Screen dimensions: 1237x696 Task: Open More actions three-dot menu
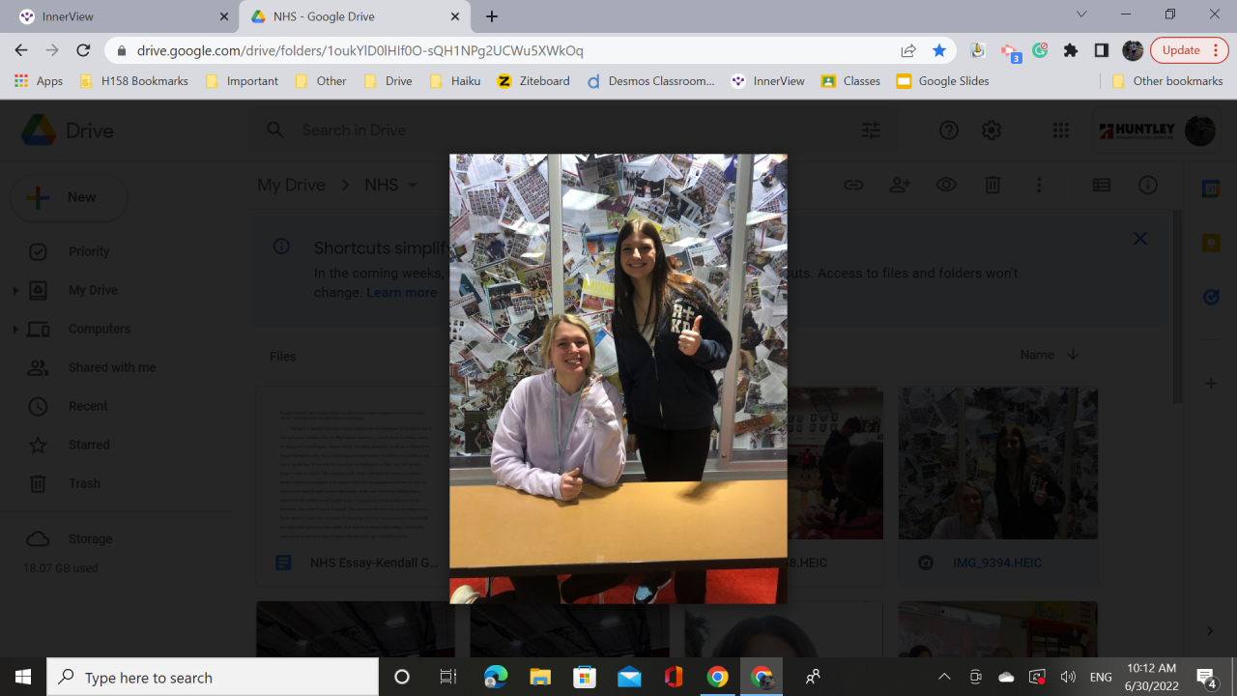tap(1039, 185)
